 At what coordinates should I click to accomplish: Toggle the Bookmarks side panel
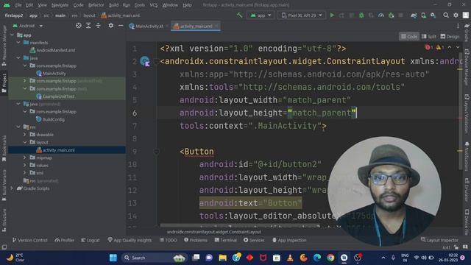(4, 149)
